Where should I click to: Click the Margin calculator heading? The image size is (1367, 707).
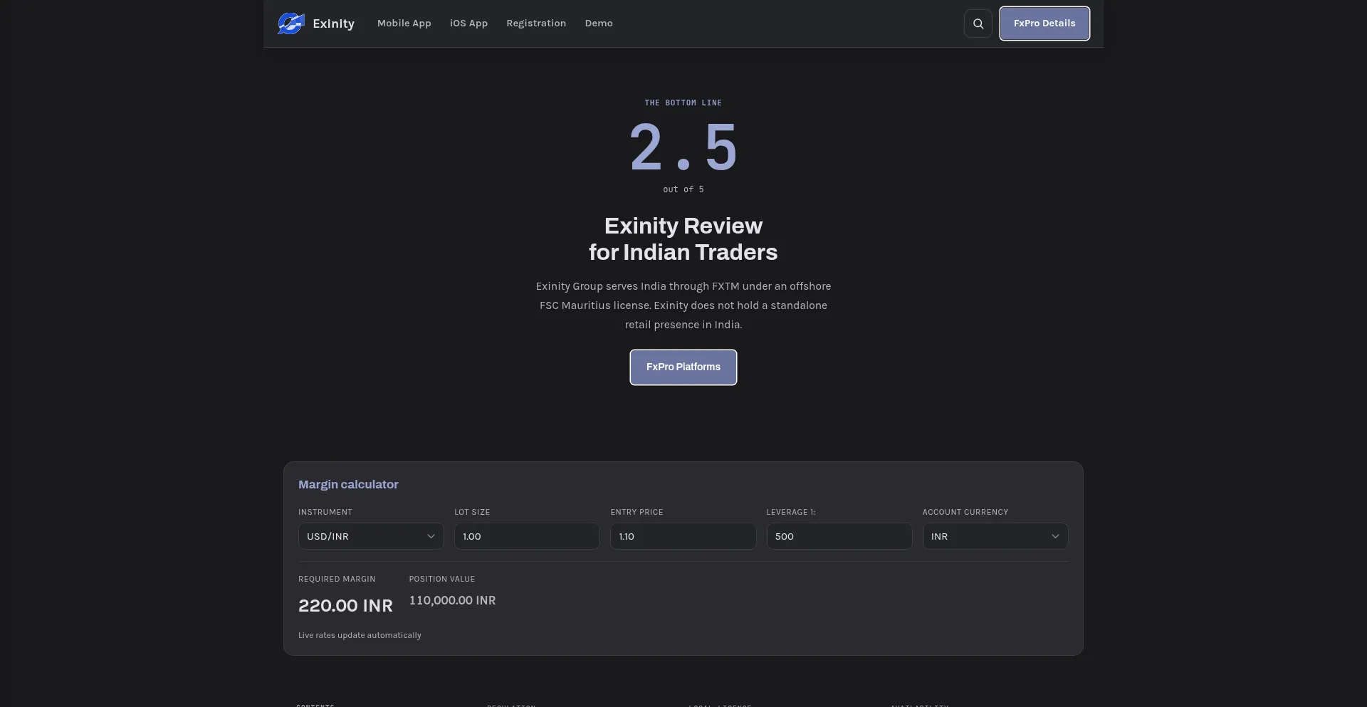click(x=348, y=485)
